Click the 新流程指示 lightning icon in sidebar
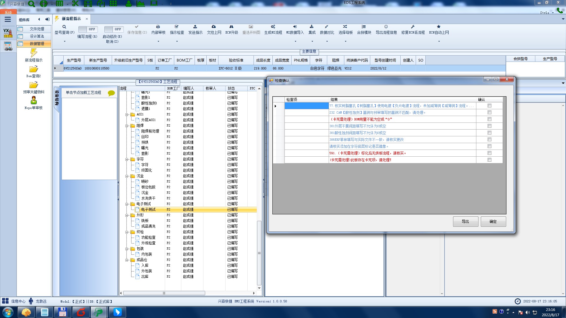This screenshot has width=566, height=318. [34, 53]
